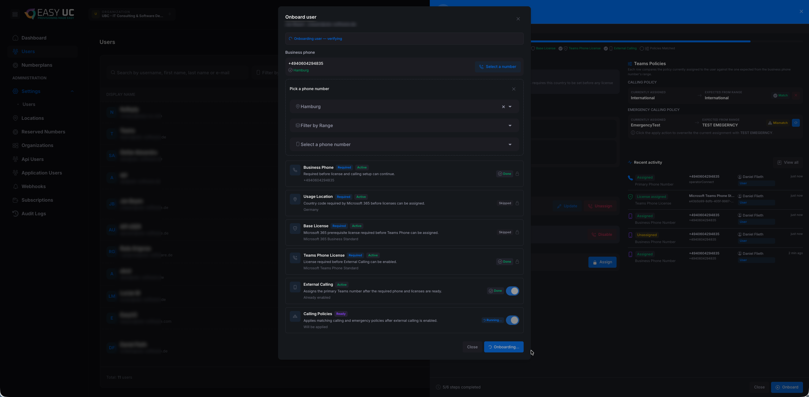The height and width of the screenshot is (397, 809).
Task: Click the Business Phone step lock icon
Action: point(517,174)
